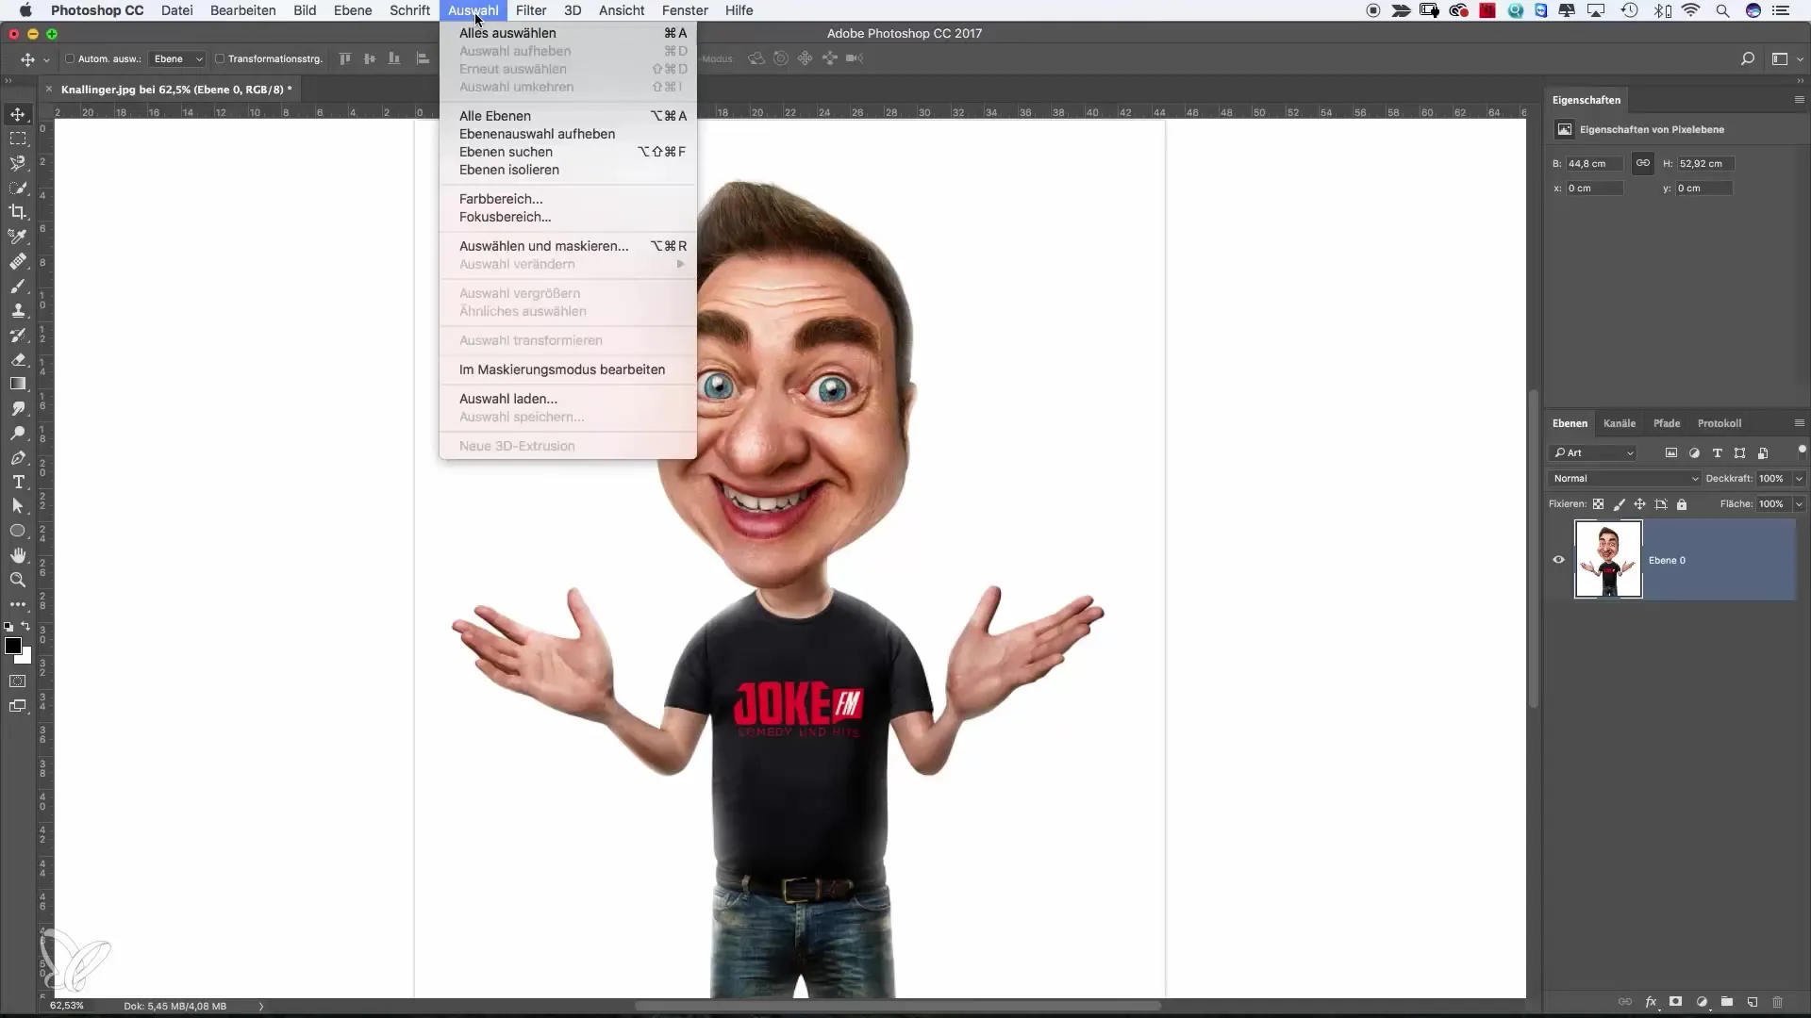Choose Farbbereich... menu entry

click(x=567, y=199)
